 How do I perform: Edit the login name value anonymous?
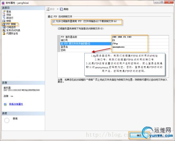(x=140, y=47)
